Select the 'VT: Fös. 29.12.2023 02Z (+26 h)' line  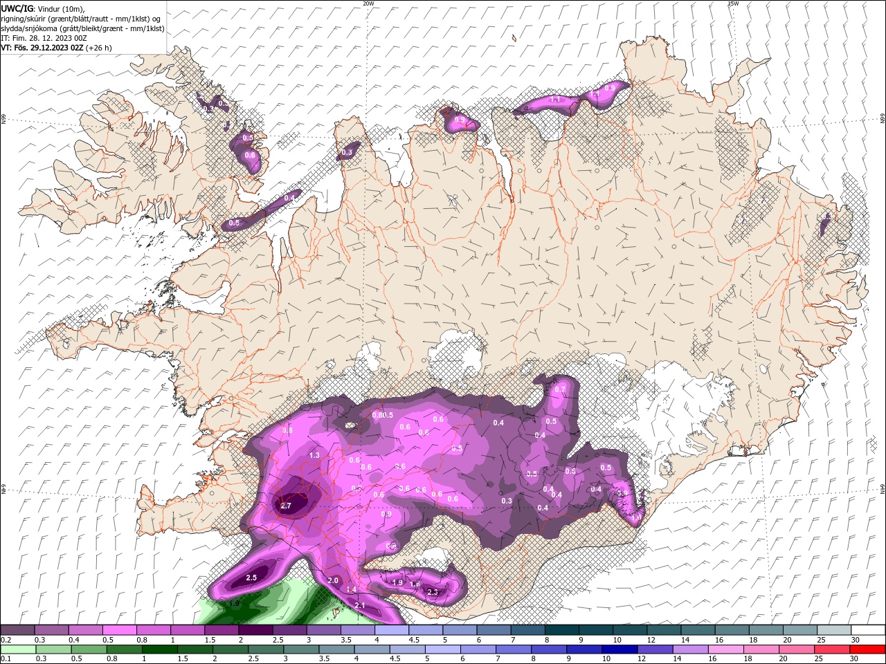click(56, 48)
